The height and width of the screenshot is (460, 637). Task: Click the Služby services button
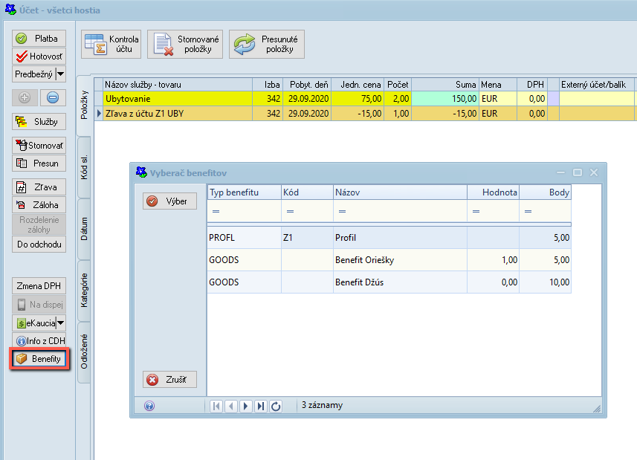tap(39, 121)
